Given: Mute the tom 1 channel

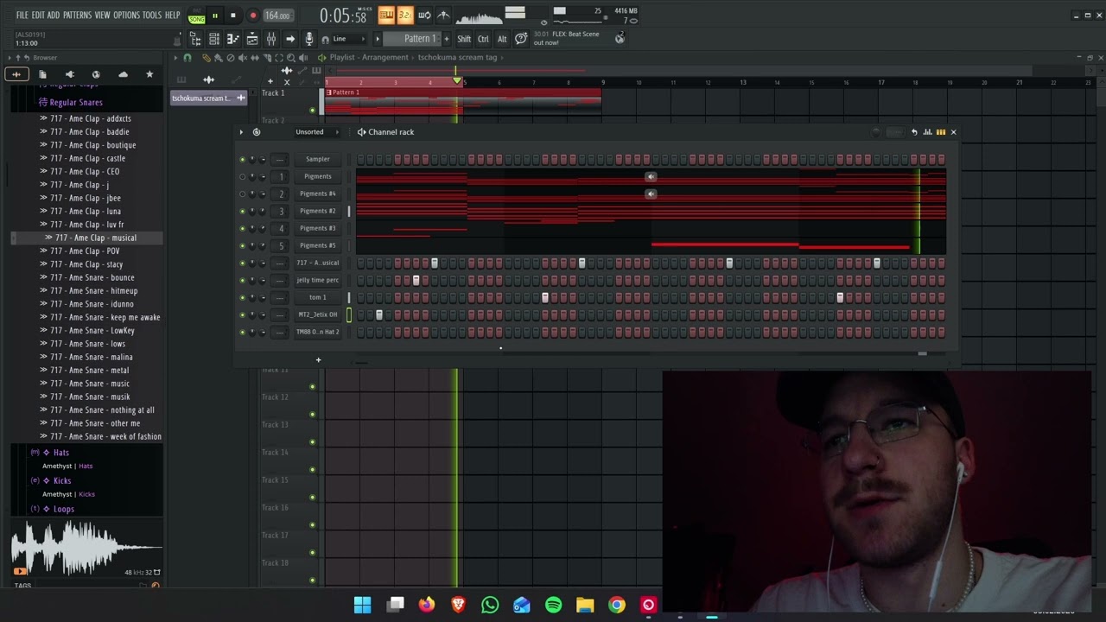Looking at the screenshot, I should point(242,297).
